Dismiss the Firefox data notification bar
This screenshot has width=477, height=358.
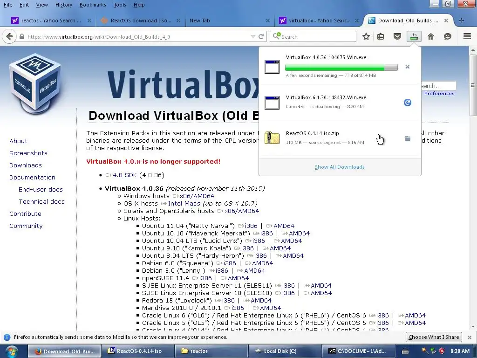470,337
